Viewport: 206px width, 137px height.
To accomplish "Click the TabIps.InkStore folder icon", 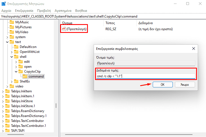I will click(x=7, y=101).
